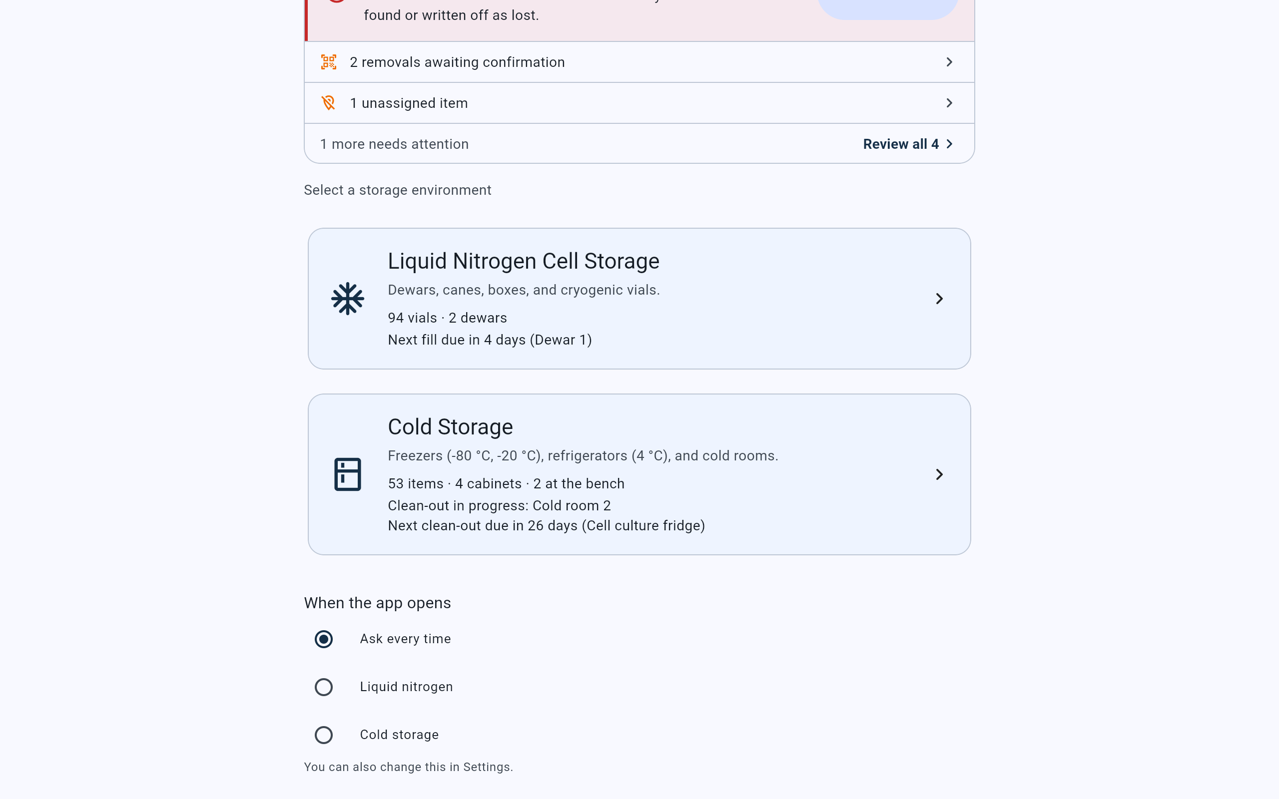Click Next fill due in 4 days text

pos(490,340)
